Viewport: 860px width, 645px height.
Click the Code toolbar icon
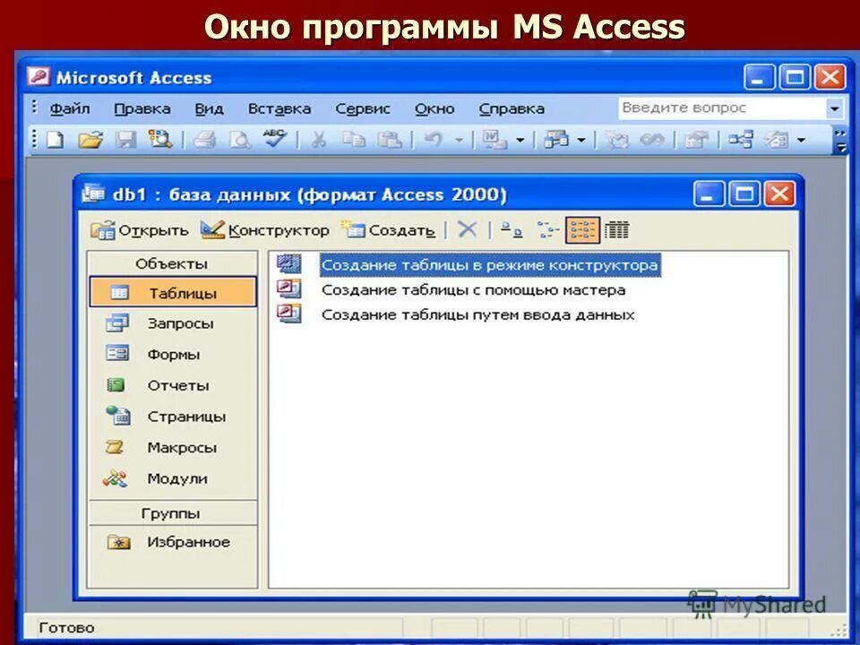(618, 141)
